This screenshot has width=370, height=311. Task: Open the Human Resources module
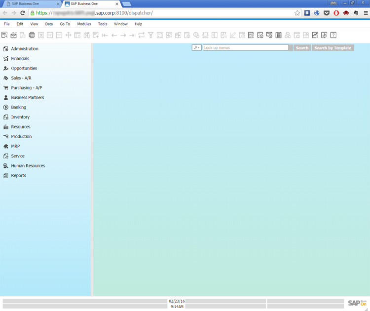click(x=28, y=166)
